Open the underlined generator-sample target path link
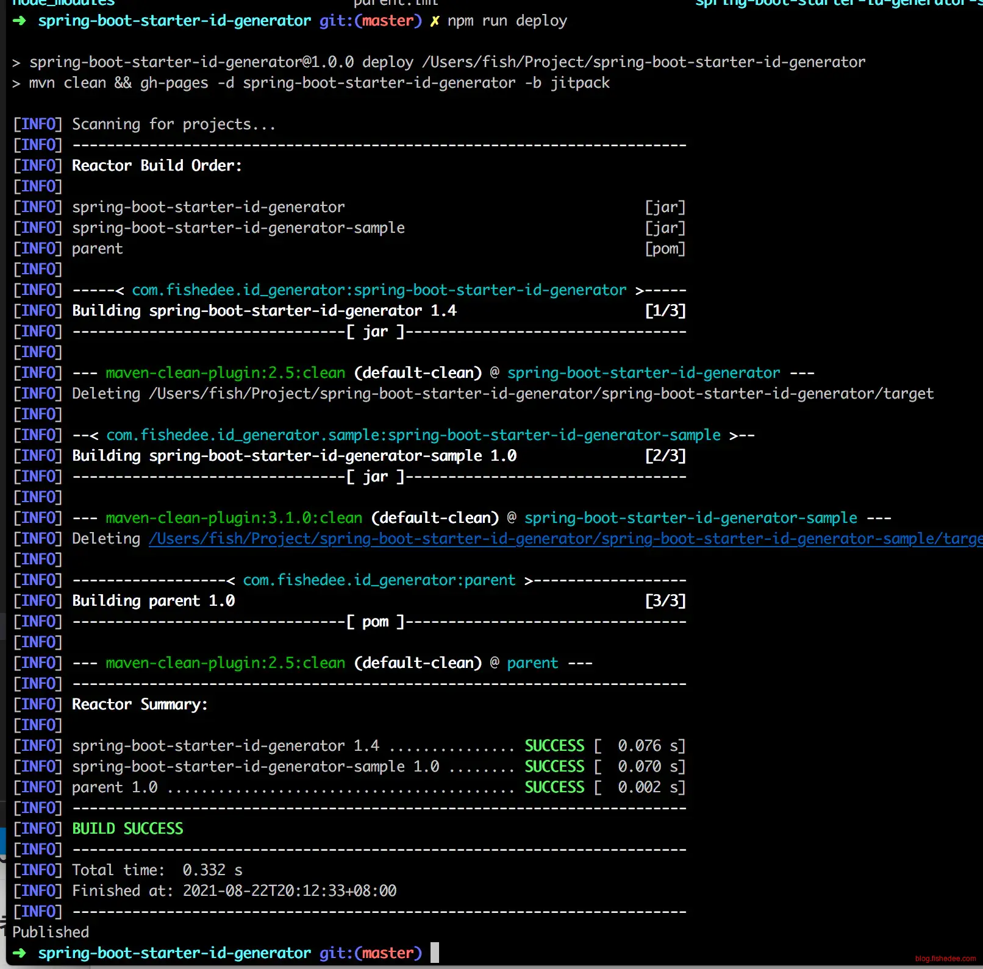The height and width of the screenshot is (969, 983). [x=565, y=539]
